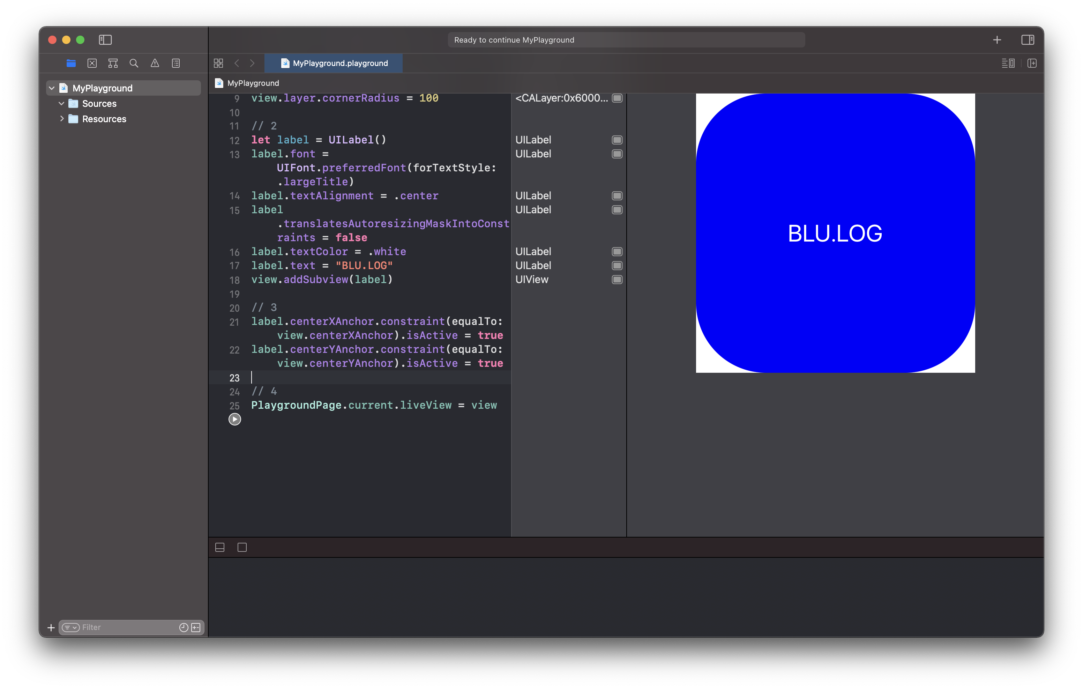
Task: Open the symbol navigator icon
Action: click(x=113, y=63)
